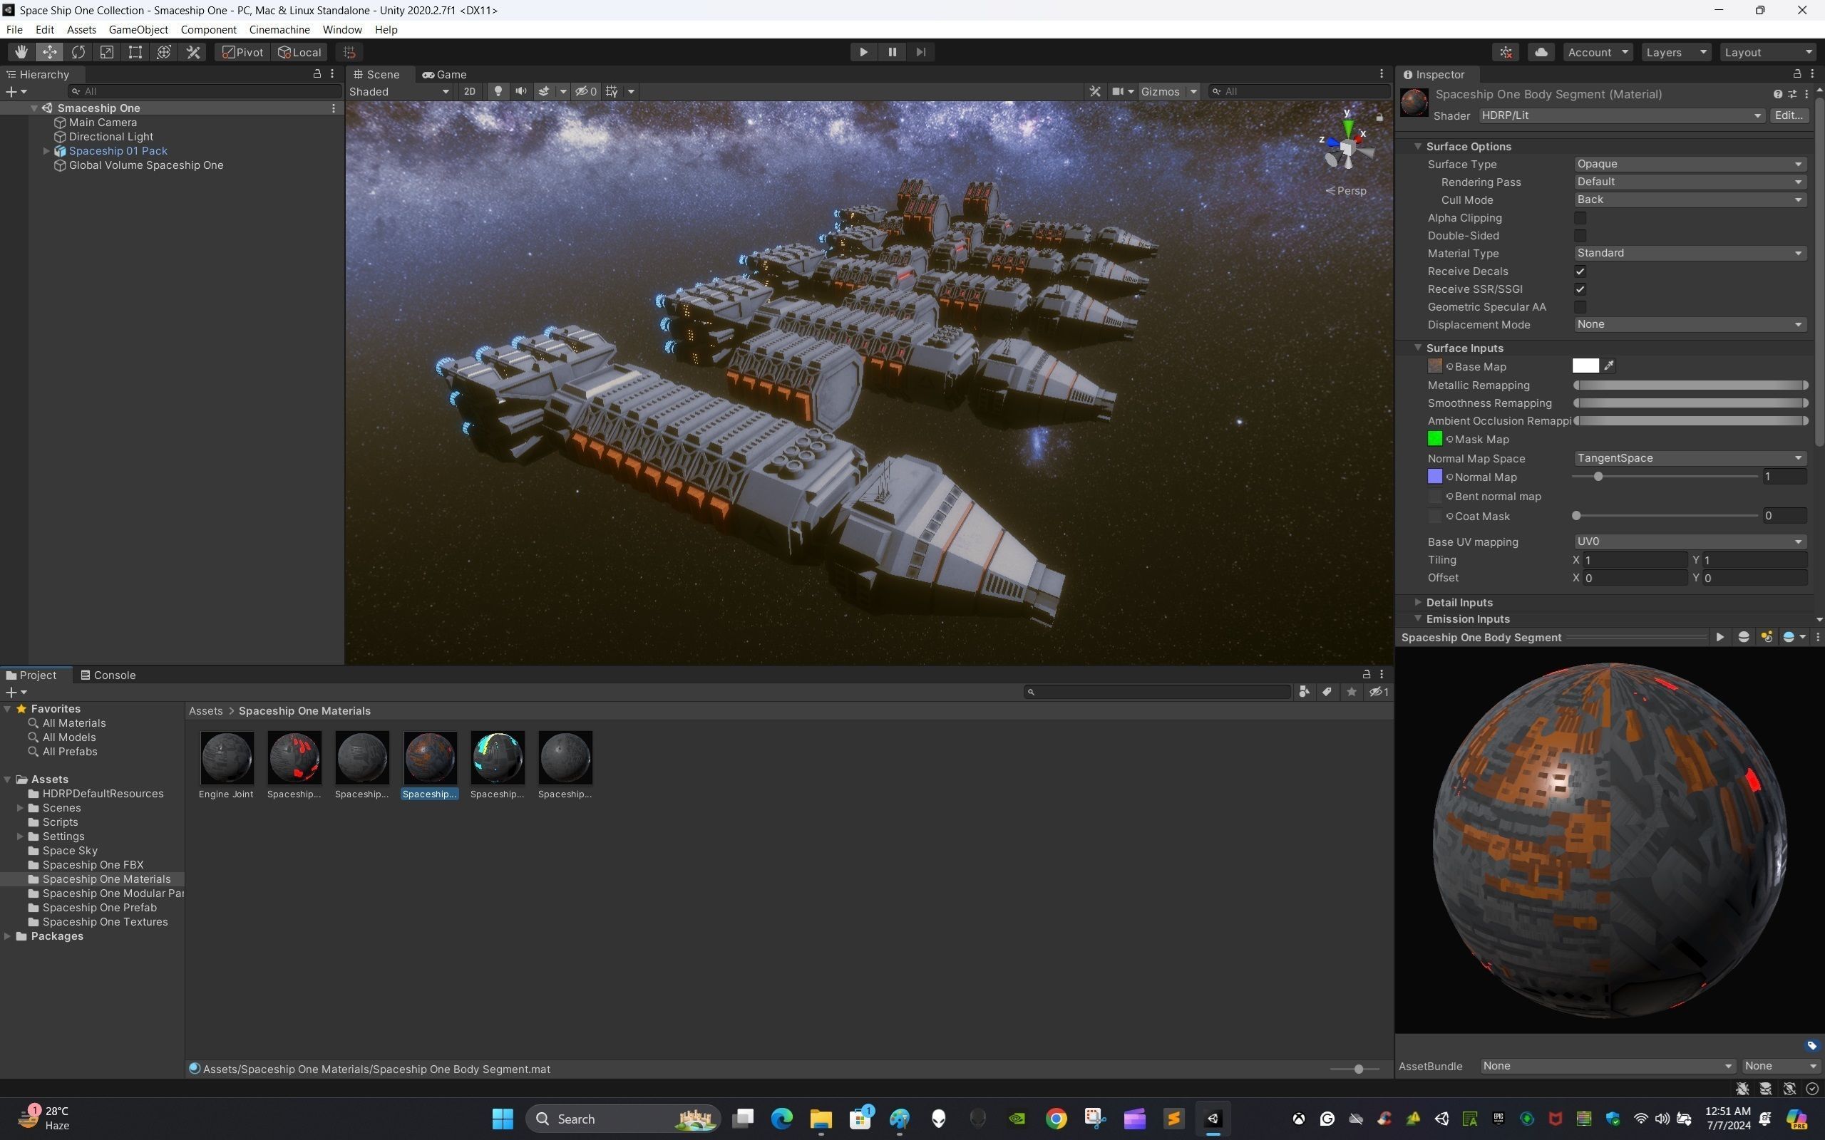Image resolution: width=1825 pixels, height=1140 pixels.
Task: Toggle preview lighting icon
Action: coord(1767,638)
